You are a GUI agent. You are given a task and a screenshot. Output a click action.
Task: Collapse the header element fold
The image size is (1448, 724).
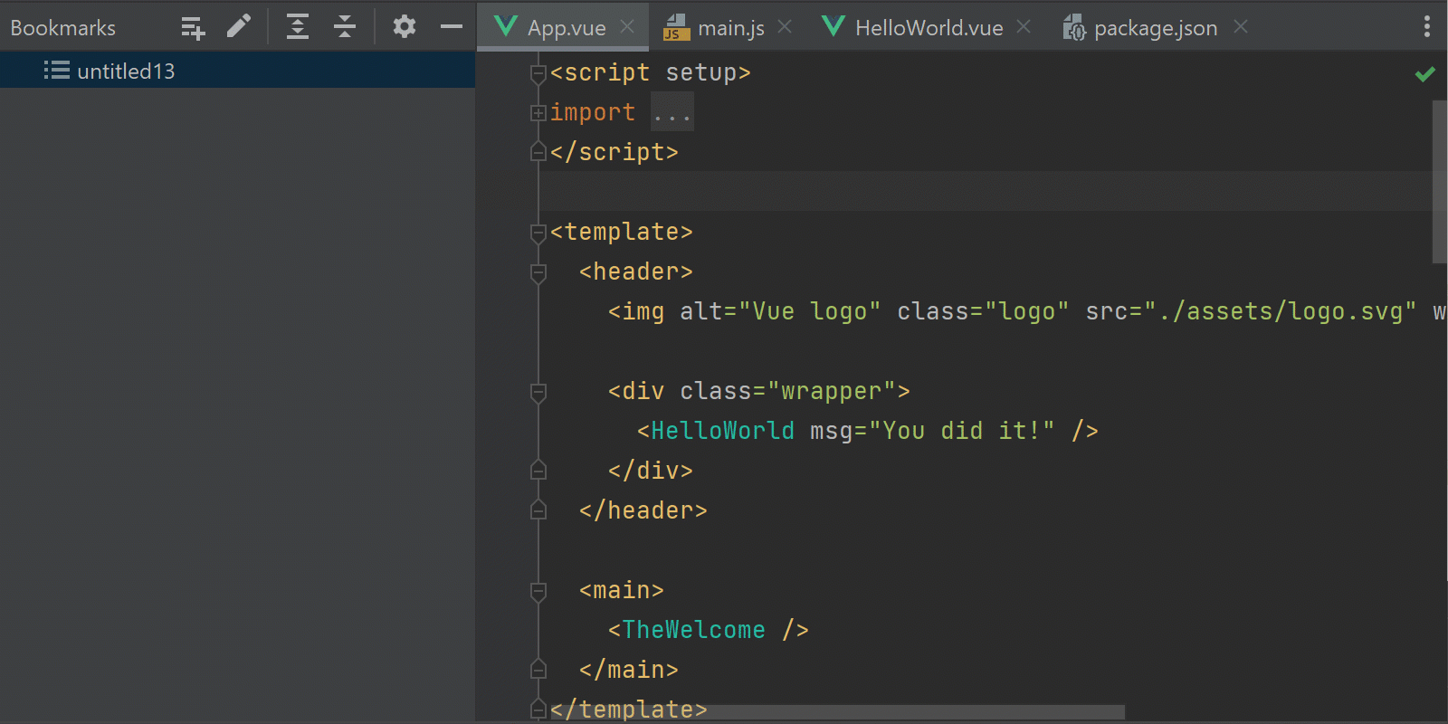click(538, 272)
